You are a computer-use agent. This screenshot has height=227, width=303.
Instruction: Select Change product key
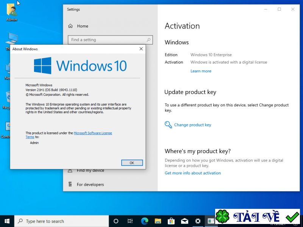tap(192, 124)
